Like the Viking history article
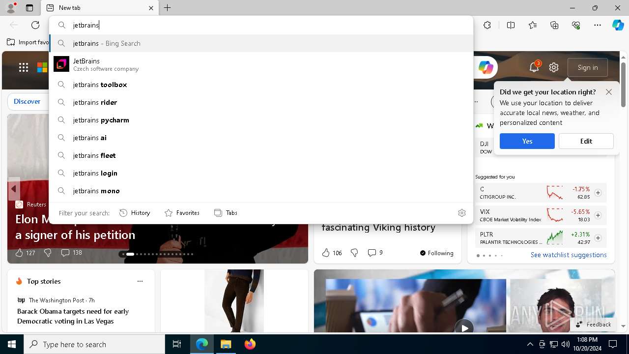Image resolution: width=629 pixels, height=354 pixels. click(332, 253)
